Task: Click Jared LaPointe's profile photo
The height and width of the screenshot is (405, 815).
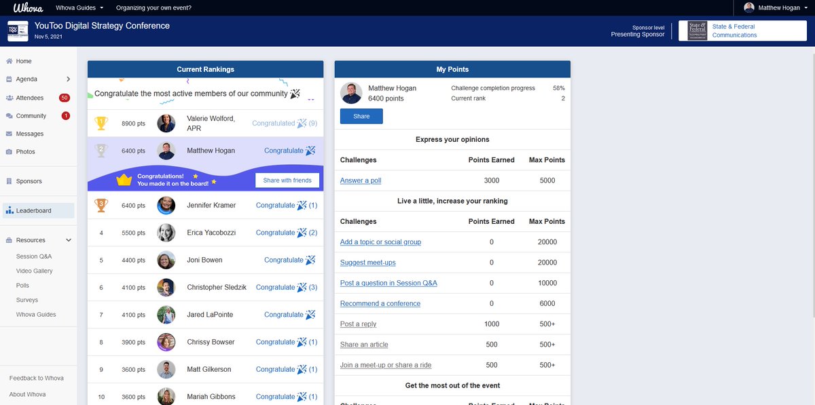Action: tap(166, 315)
